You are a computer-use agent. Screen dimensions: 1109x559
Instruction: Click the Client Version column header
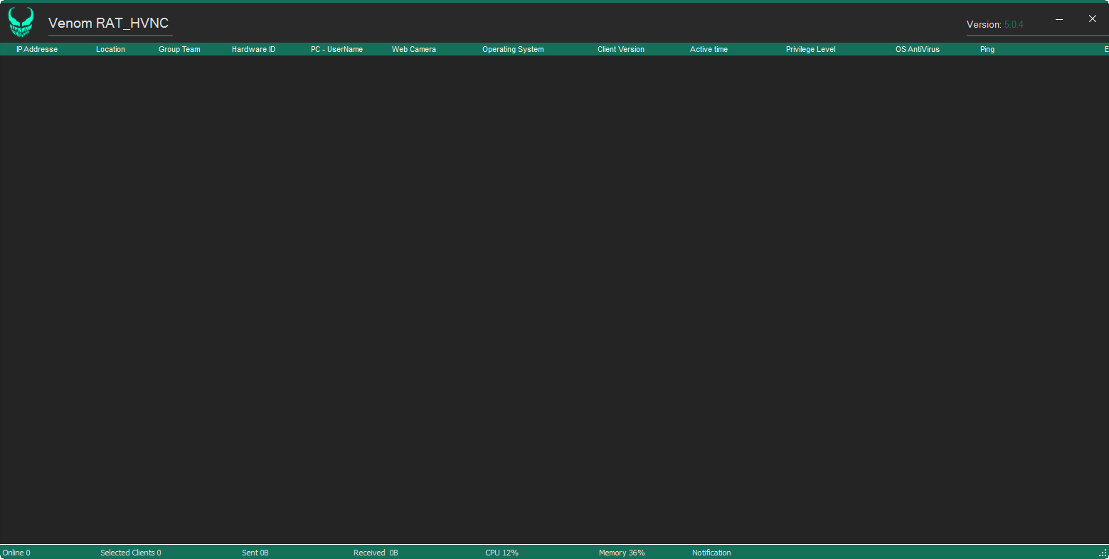point(620,49)
